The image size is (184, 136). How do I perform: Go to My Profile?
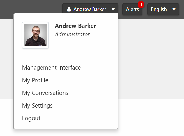pos(35,80)
